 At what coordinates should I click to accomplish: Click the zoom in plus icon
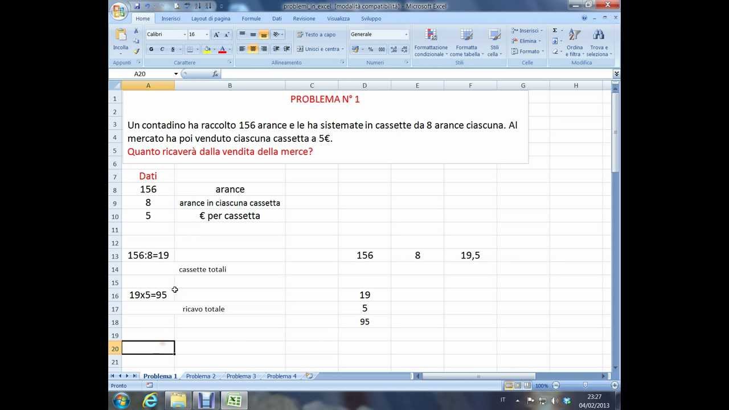615,386
